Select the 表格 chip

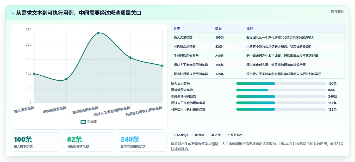click(x=200, y=135)
